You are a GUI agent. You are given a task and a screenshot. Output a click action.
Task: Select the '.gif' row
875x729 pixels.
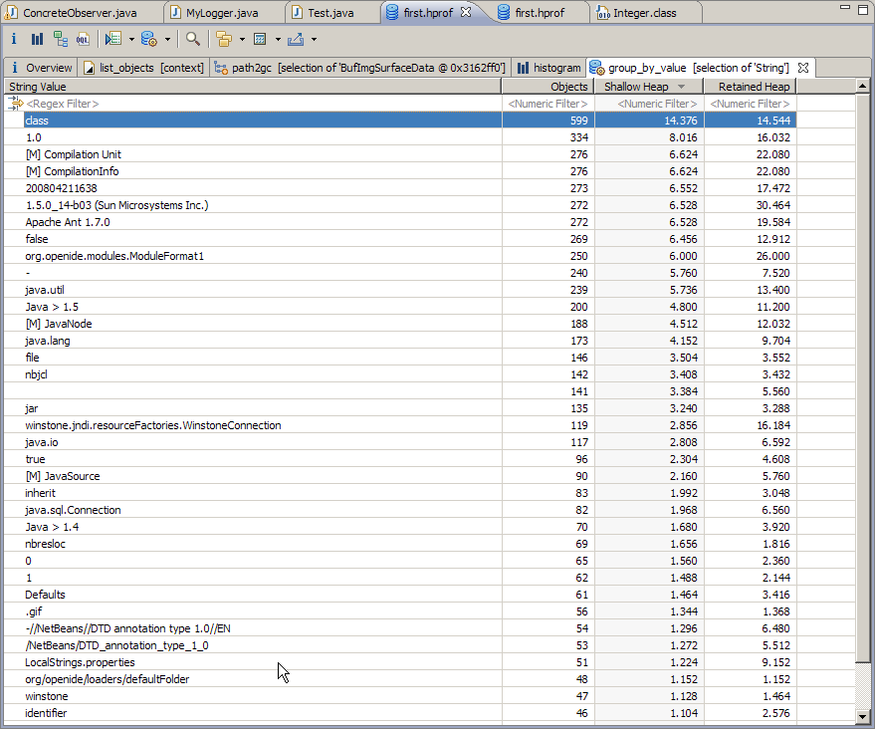pyautogui.click(x=400, y=611)
